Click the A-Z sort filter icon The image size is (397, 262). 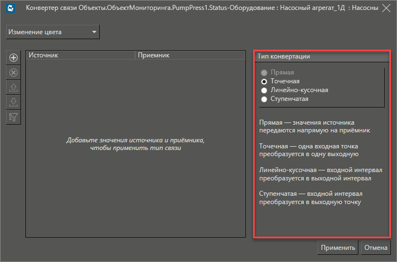click(x=14, y=117)
